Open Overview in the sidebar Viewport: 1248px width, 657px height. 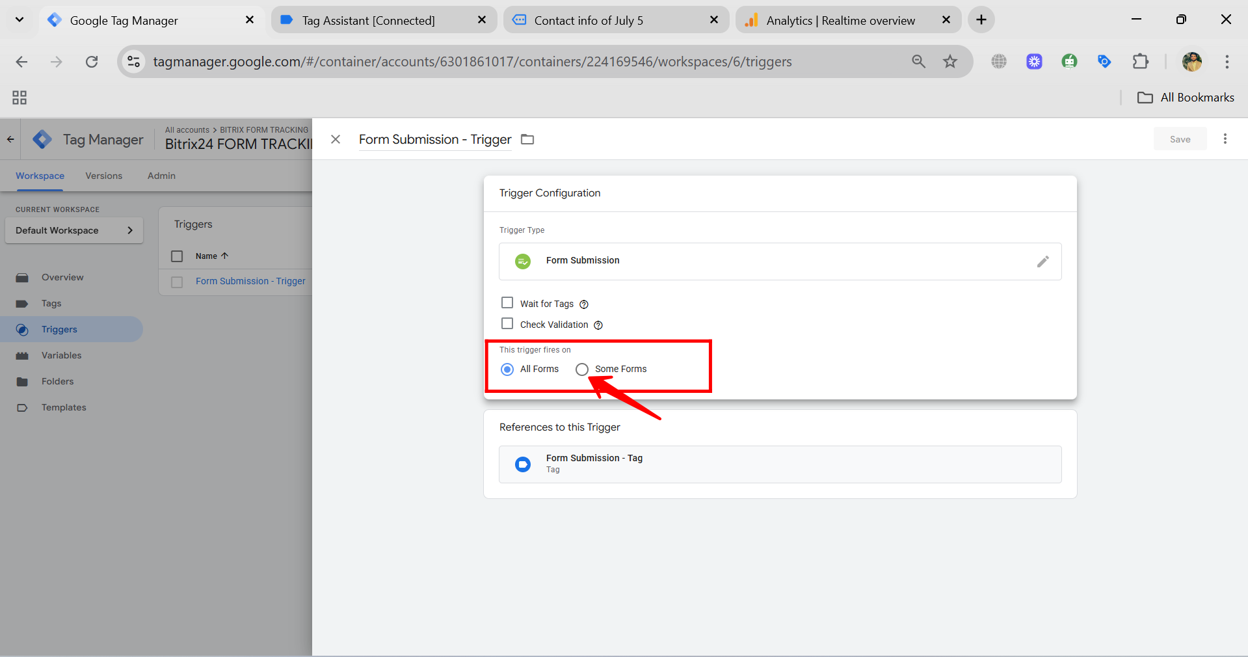coord(62,277)
